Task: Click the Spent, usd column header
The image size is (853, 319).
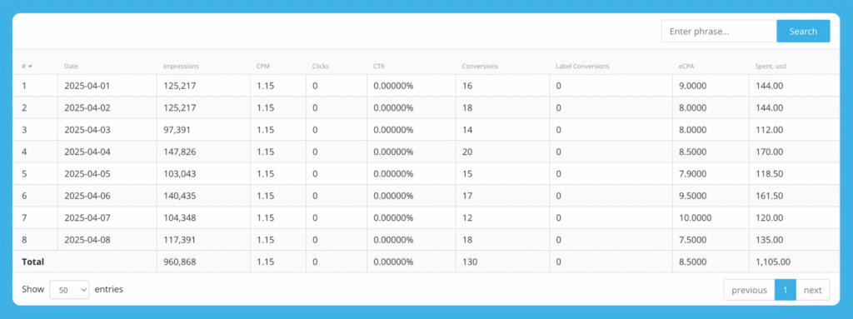Action: pyautogui.click(x=771, y=67)
